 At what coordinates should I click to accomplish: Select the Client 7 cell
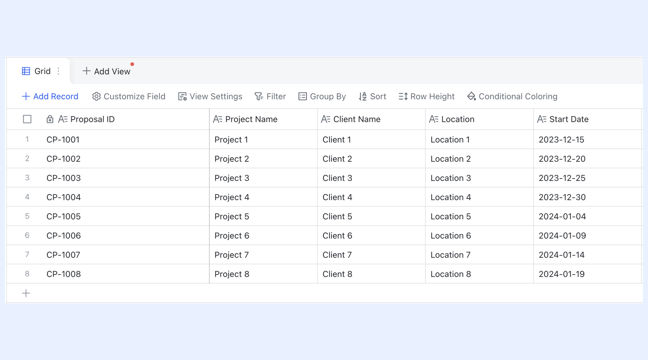(x=371, y=255)
